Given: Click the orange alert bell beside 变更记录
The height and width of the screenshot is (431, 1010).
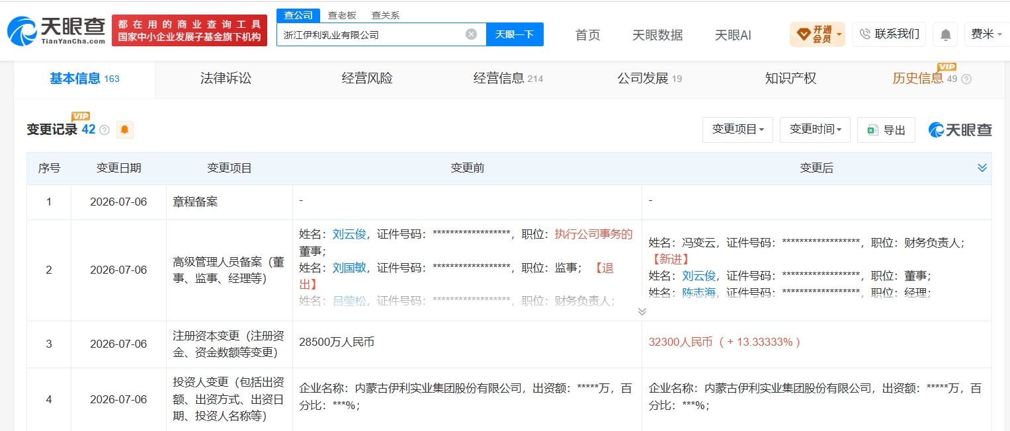Looking at the screenshot, I should pos(125,130).
